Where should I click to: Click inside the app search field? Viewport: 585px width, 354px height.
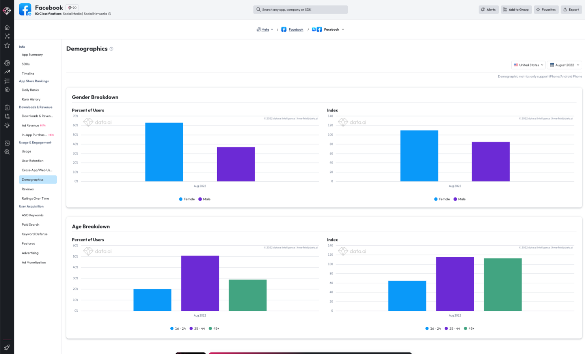pyautogui.click(x=300, y=9)
